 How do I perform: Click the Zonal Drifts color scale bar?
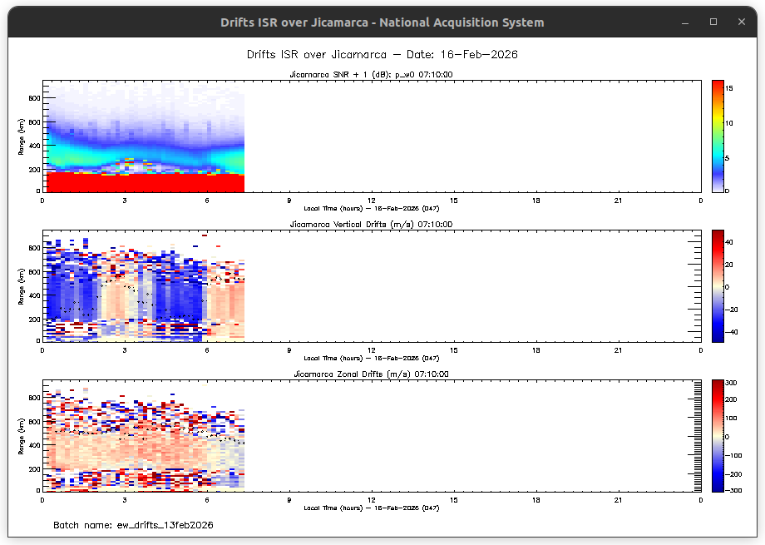click(718, 435)
